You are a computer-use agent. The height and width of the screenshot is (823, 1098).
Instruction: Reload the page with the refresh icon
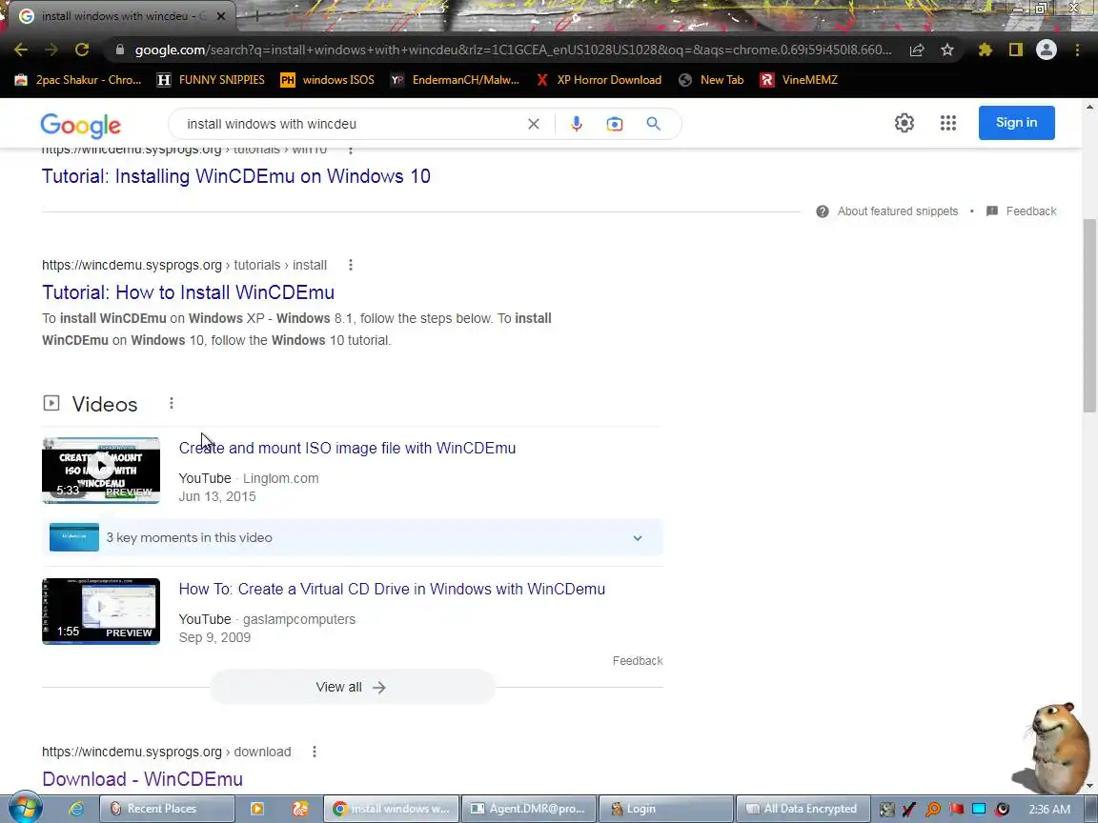(82, 50)
